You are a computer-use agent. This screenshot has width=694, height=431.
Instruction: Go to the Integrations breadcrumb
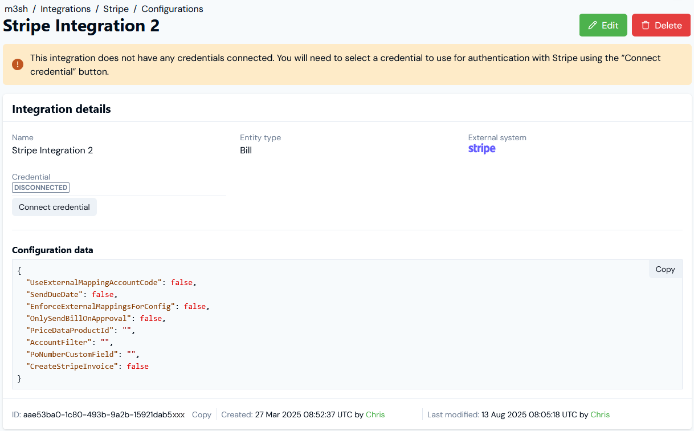pyautogui.click(x=66, y=9)
